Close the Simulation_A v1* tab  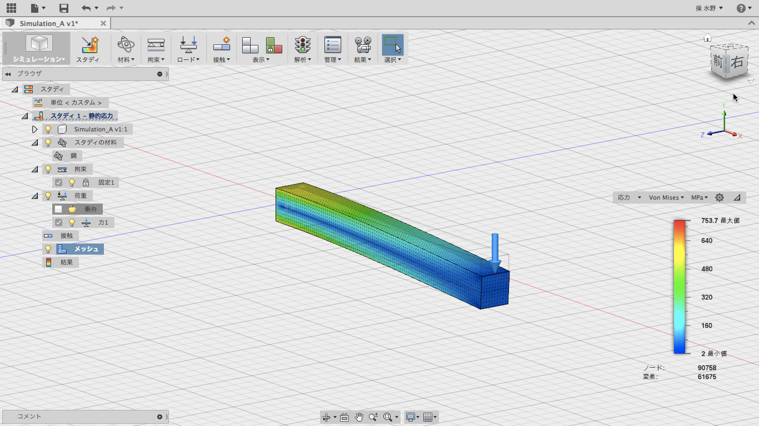(103, 23)
